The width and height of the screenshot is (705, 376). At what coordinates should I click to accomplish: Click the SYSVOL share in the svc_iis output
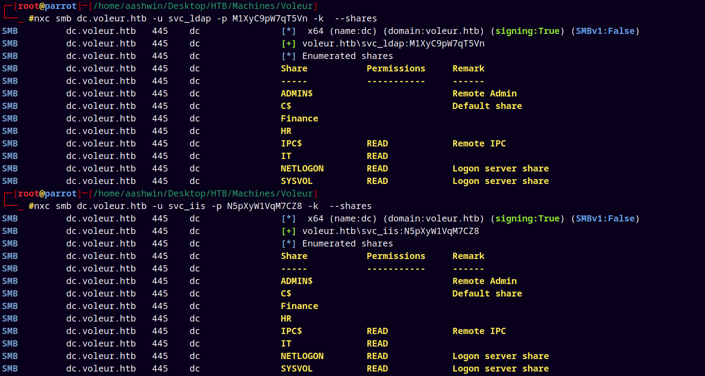coord(297,369)
